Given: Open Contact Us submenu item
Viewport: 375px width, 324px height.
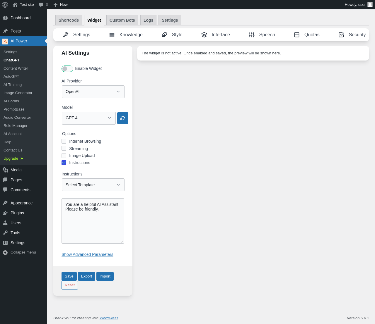Looking at the screenshot, I should (x=13, y=150).
